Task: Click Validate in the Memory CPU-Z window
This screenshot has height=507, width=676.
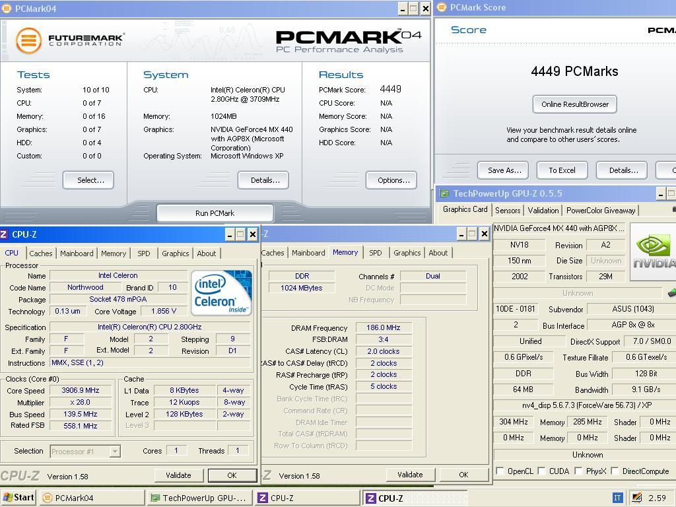Action: [410, 475]
